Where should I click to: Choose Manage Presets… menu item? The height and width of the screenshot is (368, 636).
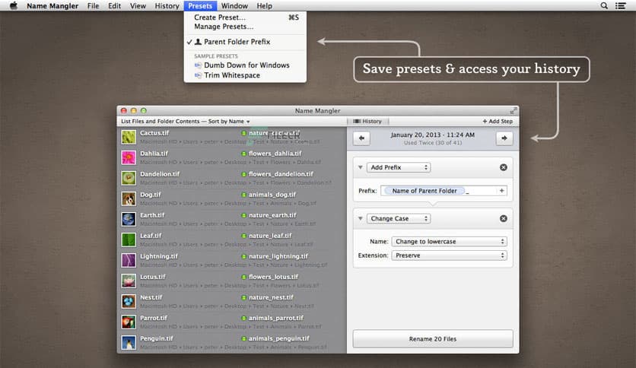(245, 27)
